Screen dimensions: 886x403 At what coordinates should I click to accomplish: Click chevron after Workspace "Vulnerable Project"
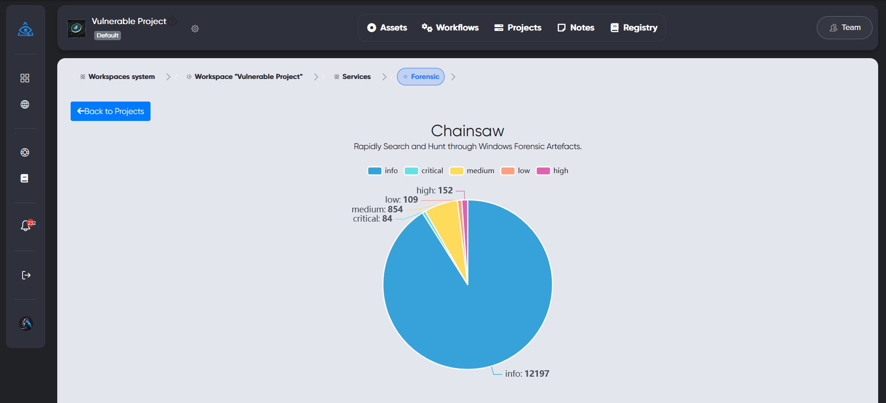[316, 77]
